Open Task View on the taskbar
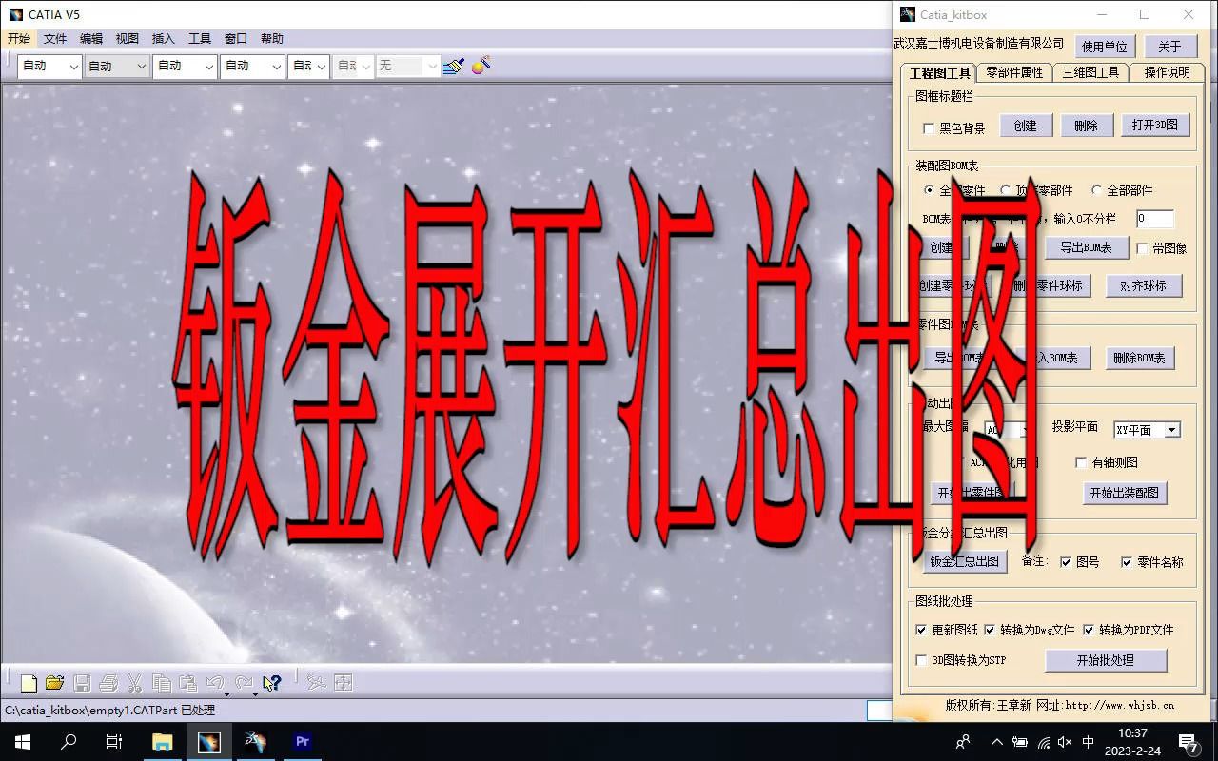Screen dimensions: 1218x761 coord(114,742)
